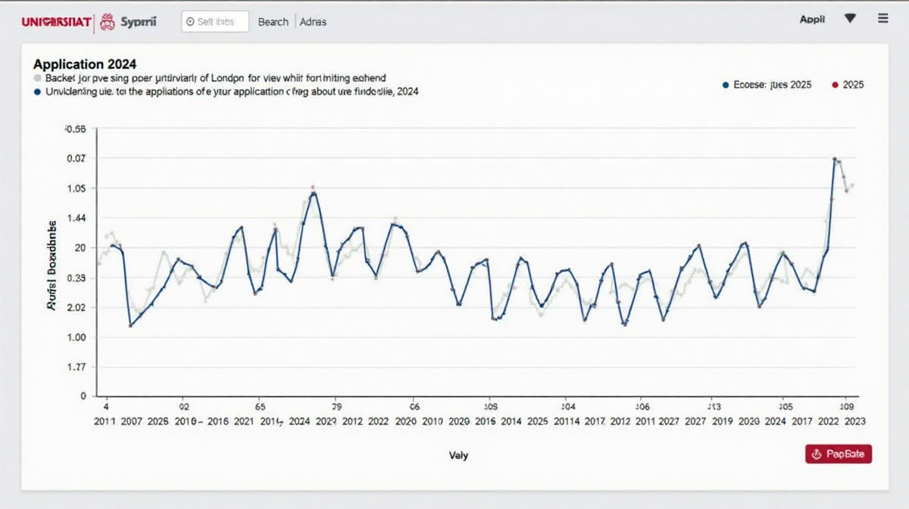The image size is (909, 509).
Task: Focus the Selt thbs search field
Action: [x=215, y=22]
